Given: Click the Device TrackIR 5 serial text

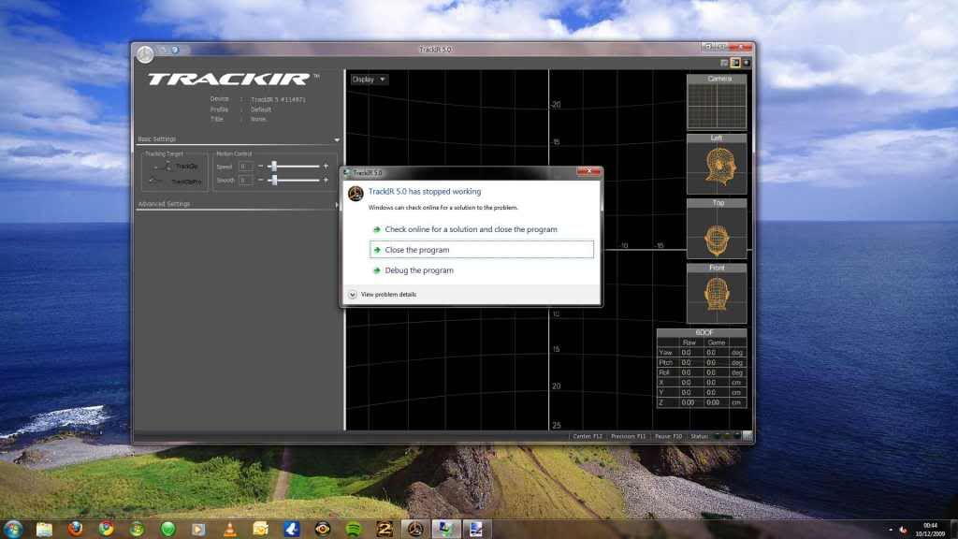Looking at the screenshot, I should 278,99.
